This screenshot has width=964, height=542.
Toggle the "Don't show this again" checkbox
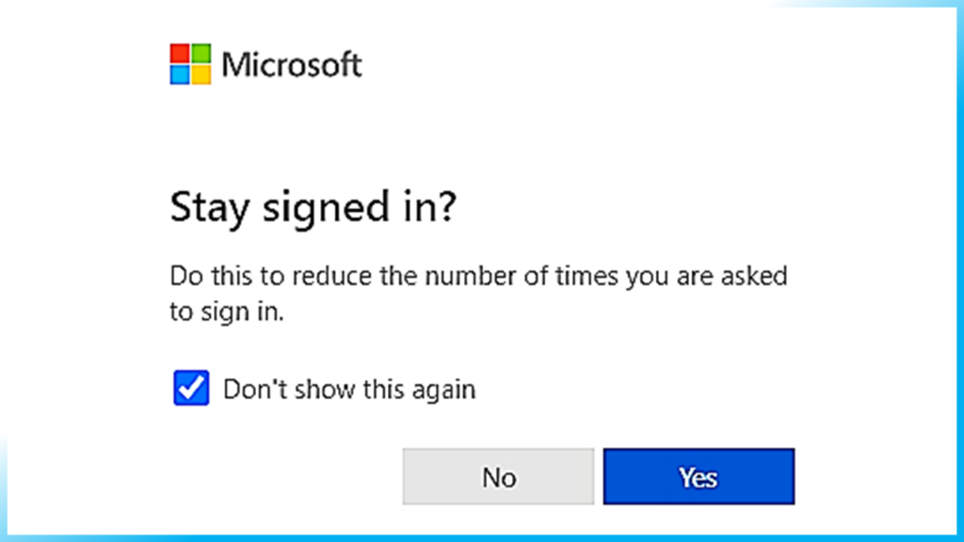[191, 388]
